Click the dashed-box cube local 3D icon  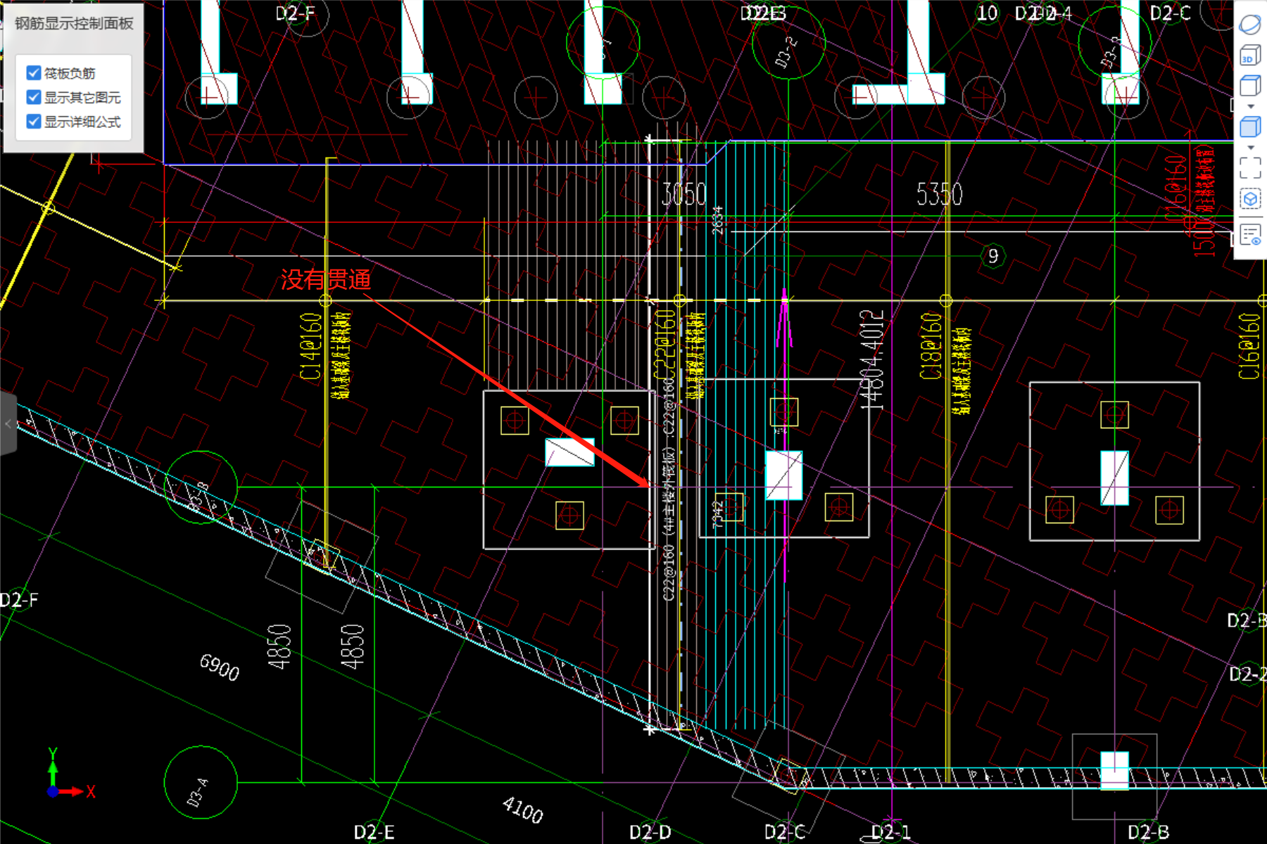(1250, 199)
